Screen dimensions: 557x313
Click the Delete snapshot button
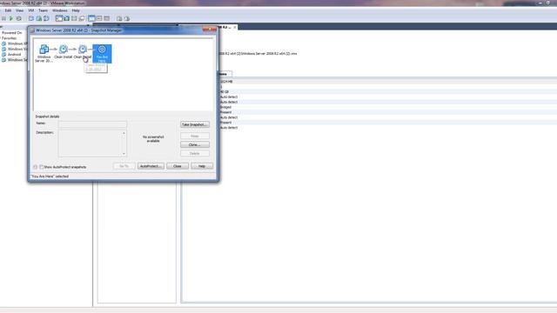tap(195, 153)
